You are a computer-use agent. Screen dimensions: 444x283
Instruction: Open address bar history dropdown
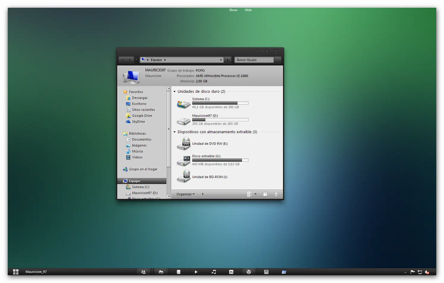(x=221, y=60)
